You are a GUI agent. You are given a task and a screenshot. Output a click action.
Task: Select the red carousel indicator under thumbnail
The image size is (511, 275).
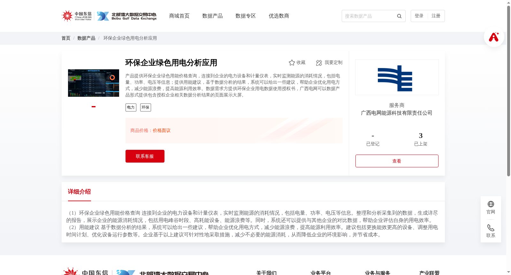[94, 107]
